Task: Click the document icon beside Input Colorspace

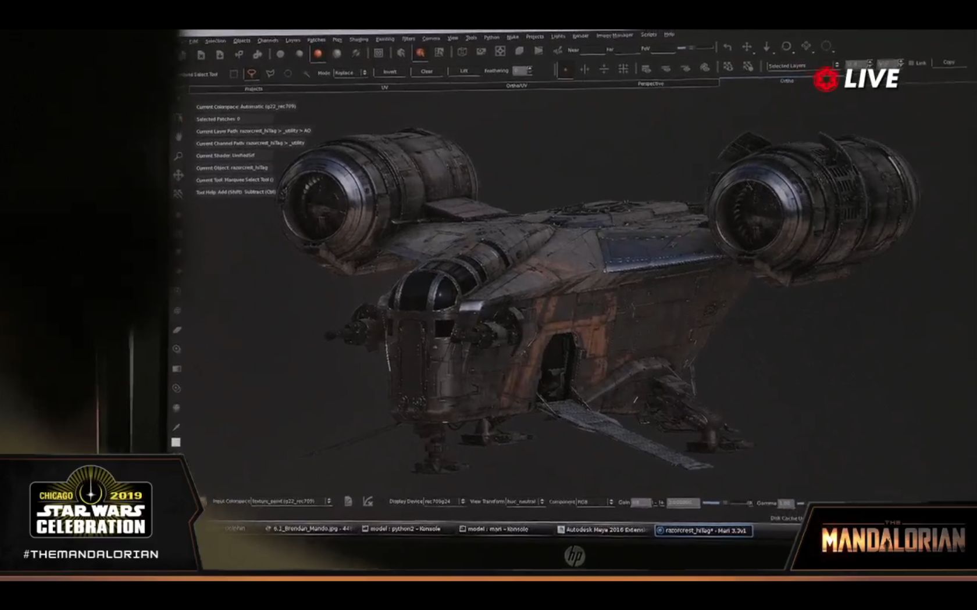Action: pyautogui.click(x=348, y=501)
